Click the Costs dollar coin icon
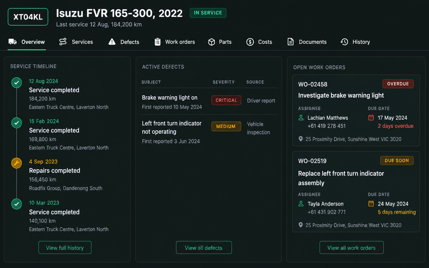The image size is (429, 268). coord(250,42)
